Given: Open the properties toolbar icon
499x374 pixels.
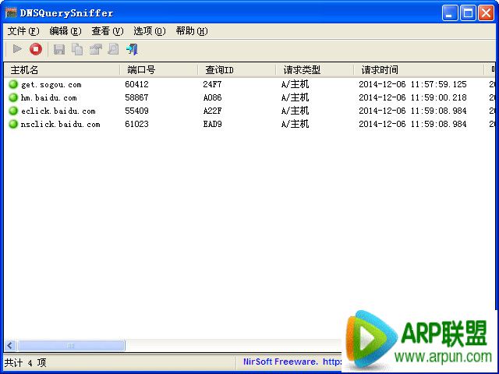Looking at the screenshot, I should [x=95, y=49].
